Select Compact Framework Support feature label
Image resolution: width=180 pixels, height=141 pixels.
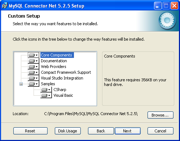[x=66, y=72]
